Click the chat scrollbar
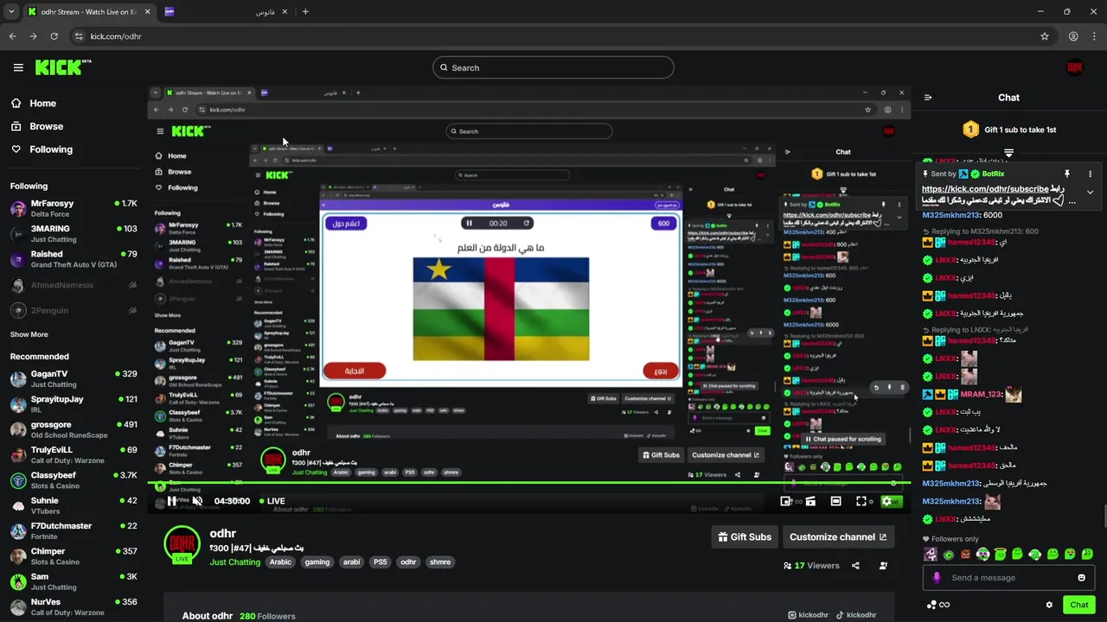Viewport: 1107px width, 622px height. point(1104,515)
